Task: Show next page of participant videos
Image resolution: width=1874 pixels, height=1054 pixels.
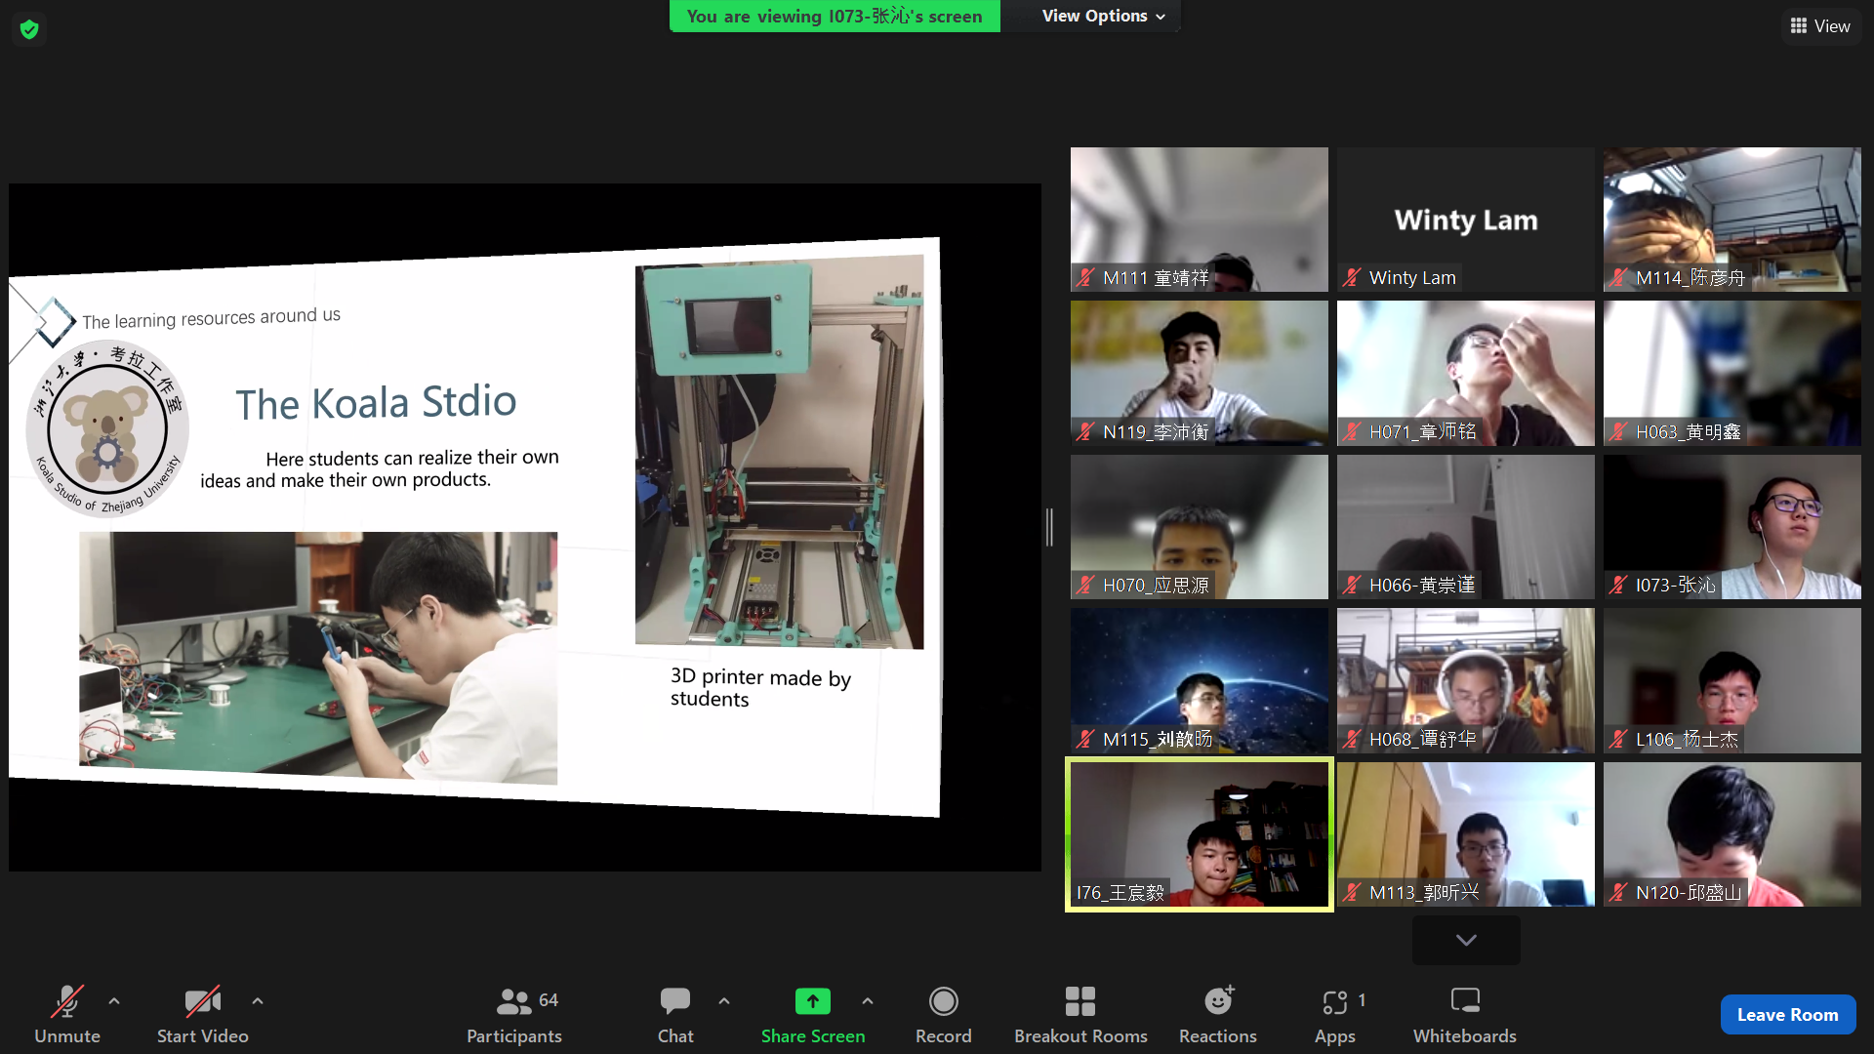Action: point(1465,940)
